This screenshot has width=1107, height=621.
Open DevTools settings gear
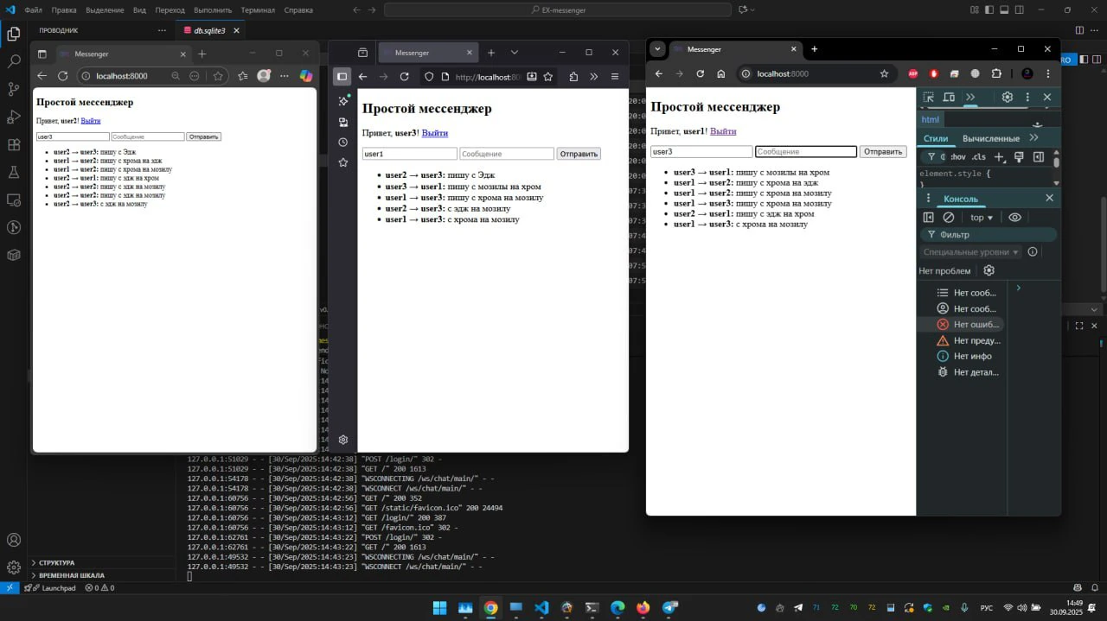click(x=1008, y=98)
